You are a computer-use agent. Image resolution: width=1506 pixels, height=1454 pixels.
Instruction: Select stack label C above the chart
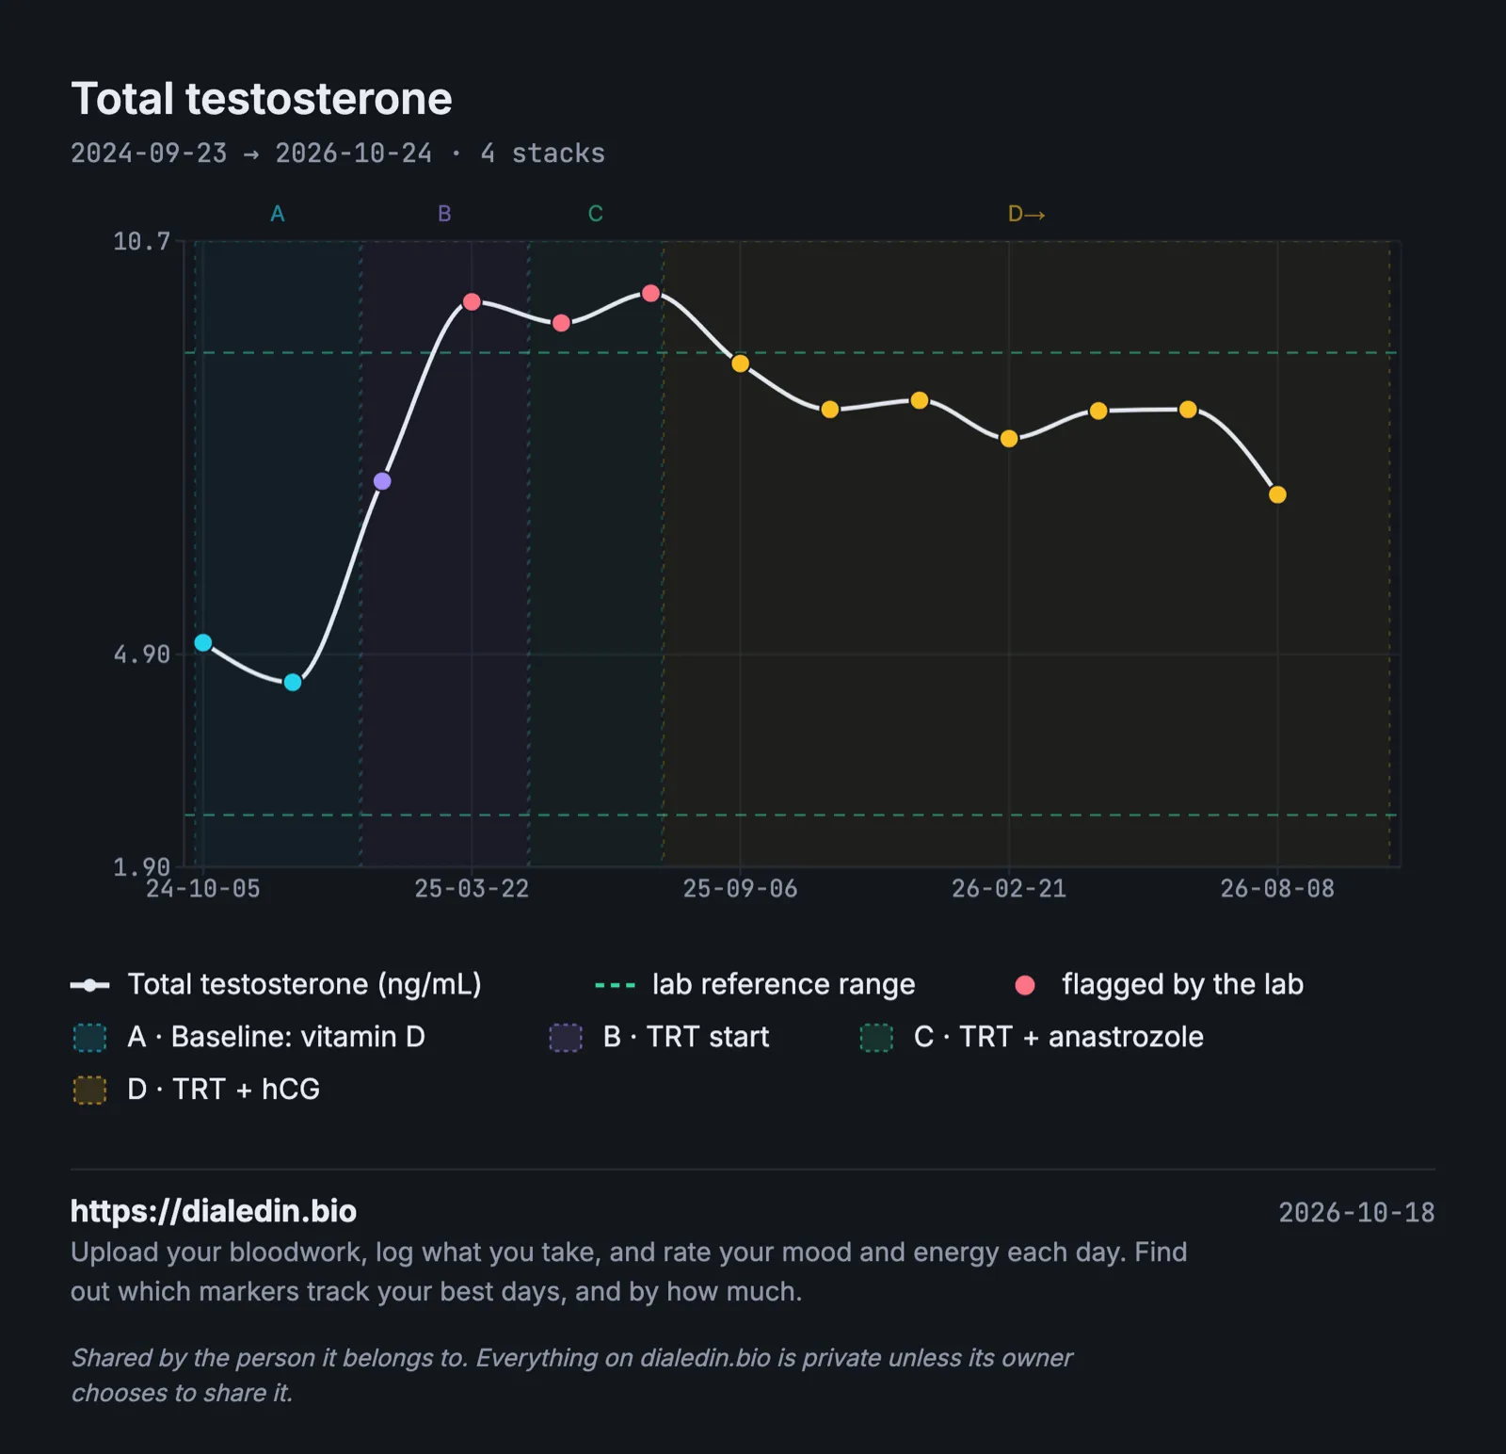[596, 214]
